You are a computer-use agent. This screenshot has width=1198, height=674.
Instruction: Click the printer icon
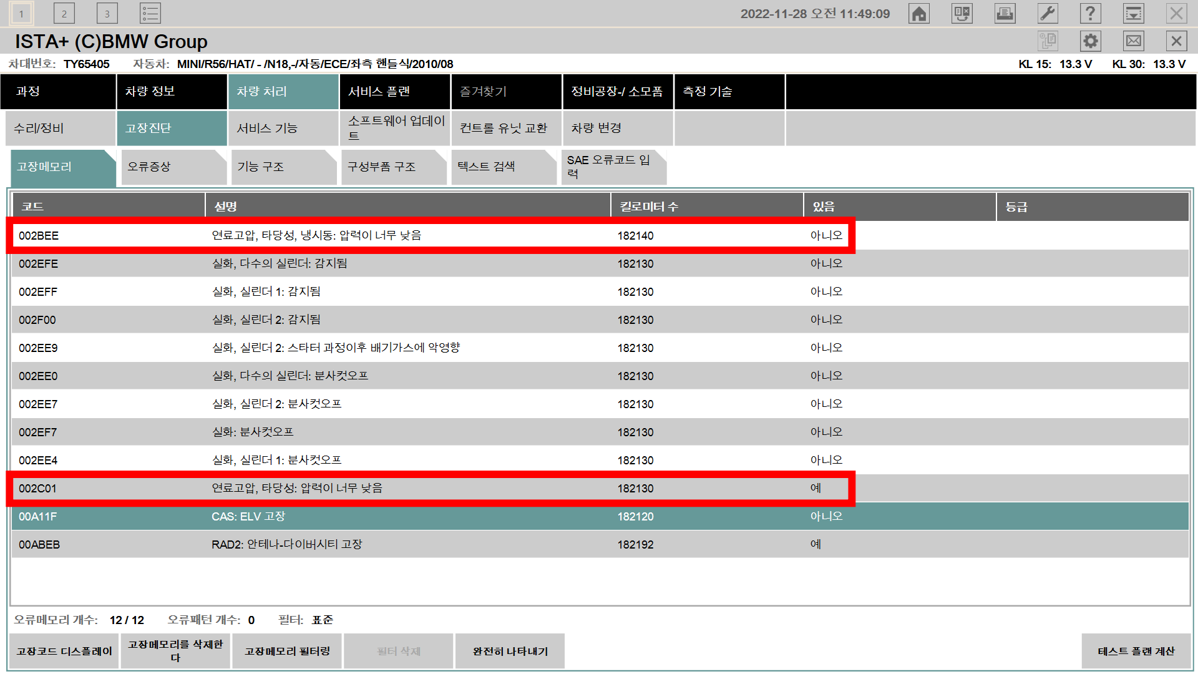point(1005,14)
